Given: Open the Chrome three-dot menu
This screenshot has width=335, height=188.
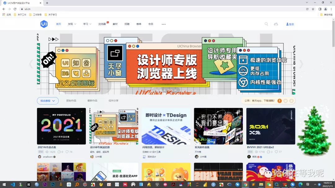Looking at the screenshot, I should (x=331, y=9).
